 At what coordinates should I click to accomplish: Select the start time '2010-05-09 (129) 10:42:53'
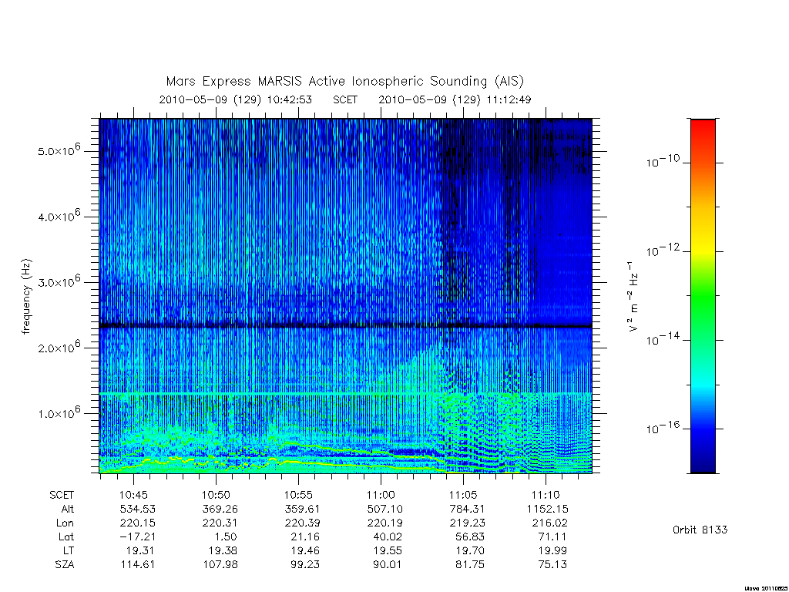point(236,99)
